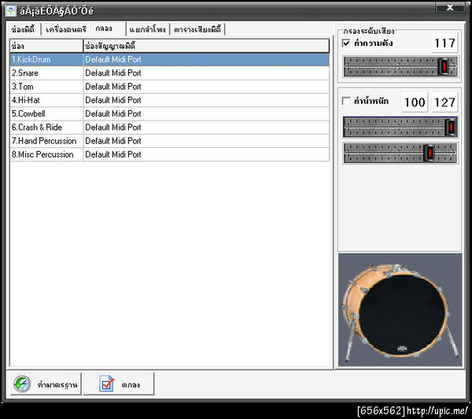Click Default Midi Port for Cowbell
This screenshot has height=419, width=472.
(x=206, y=113)
